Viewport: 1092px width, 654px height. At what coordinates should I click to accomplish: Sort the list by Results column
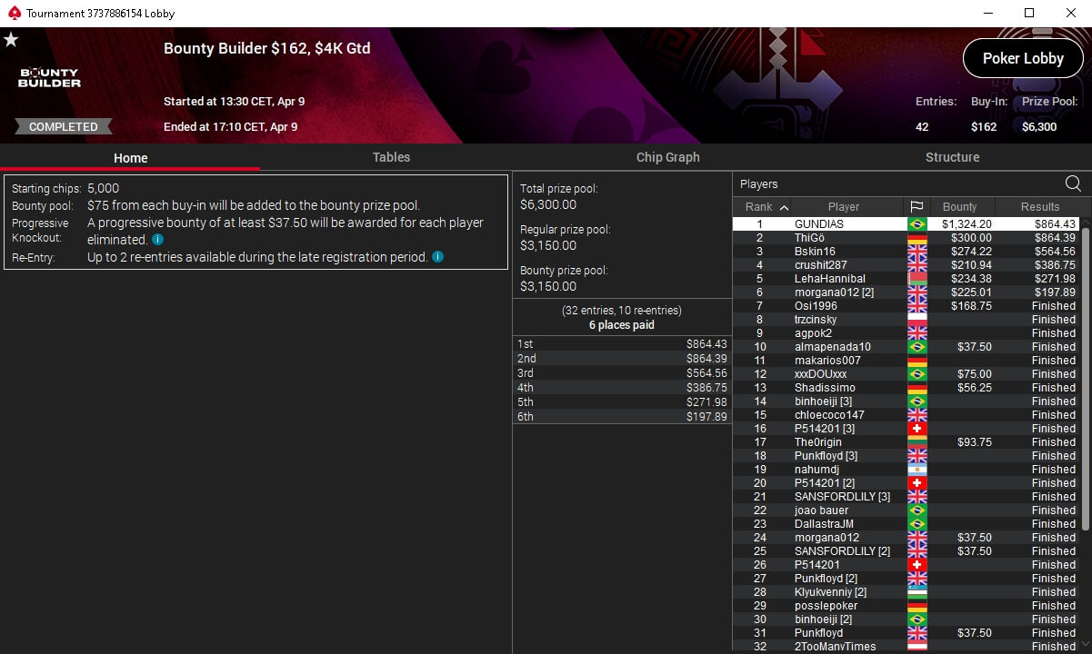tap(1040, 207)
